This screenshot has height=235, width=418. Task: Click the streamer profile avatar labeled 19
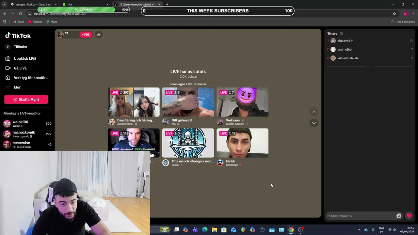[x=60, y=35]
